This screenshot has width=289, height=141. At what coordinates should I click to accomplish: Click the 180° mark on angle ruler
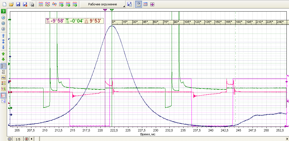(239, 22)
